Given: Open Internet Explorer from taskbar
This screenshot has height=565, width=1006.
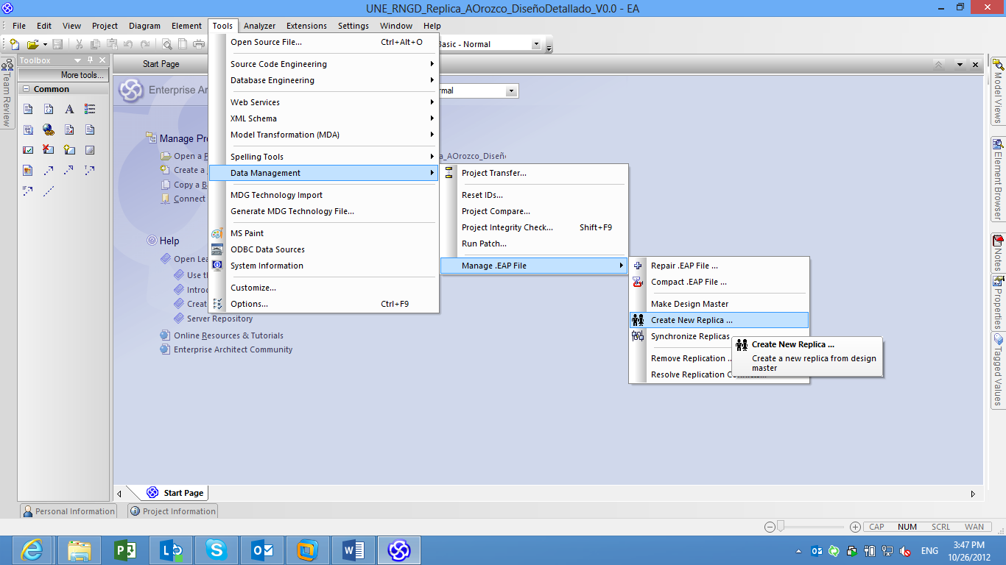Looking at the screenshot, I should coord(32,550).
